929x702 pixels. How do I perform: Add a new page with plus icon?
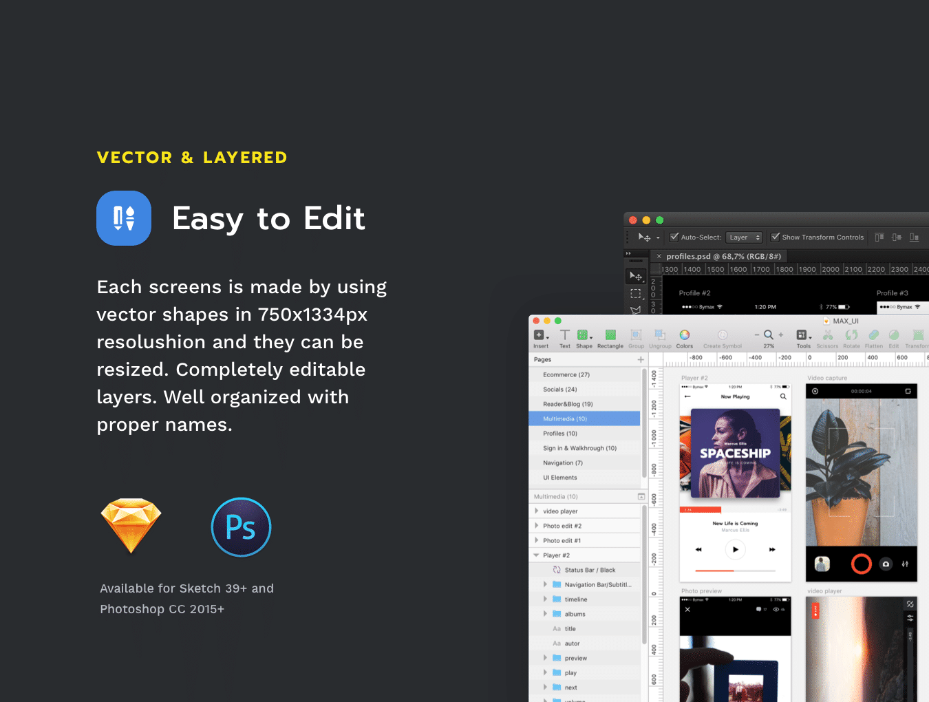[x=641, y=359]
